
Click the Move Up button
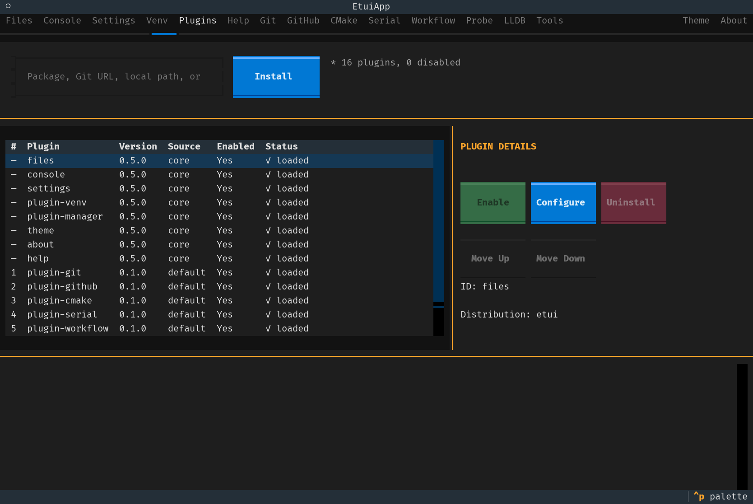tap(493, 259)
